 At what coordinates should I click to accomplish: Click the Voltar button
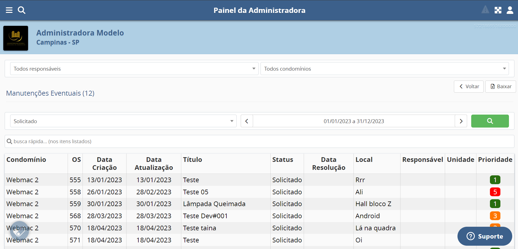point(468,87)
